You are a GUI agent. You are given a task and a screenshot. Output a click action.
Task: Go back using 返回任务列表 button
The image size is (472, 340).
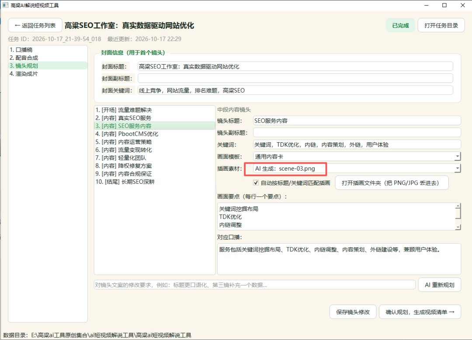click(35, 25)
